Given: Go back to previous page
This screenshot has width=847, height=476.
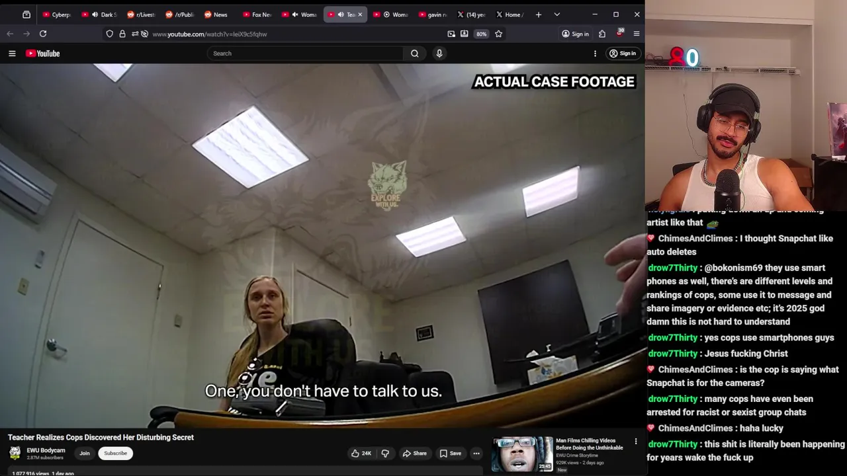Looking at the screenshot, I should pyautogui.click(x=10, y=34).
